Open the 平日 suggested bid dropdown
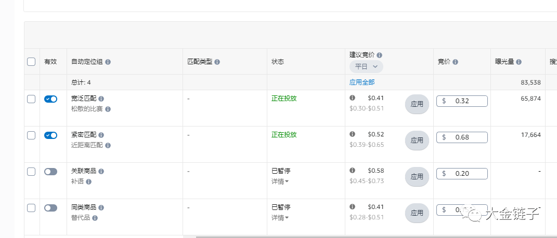The width and height of the screenshot is (557, 238). click(366, 66)
